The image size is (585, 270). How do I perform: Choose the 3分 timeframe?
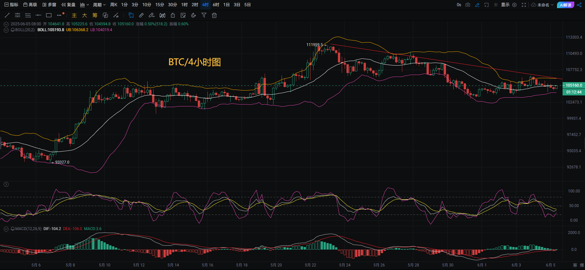click(x=135, y=5)
